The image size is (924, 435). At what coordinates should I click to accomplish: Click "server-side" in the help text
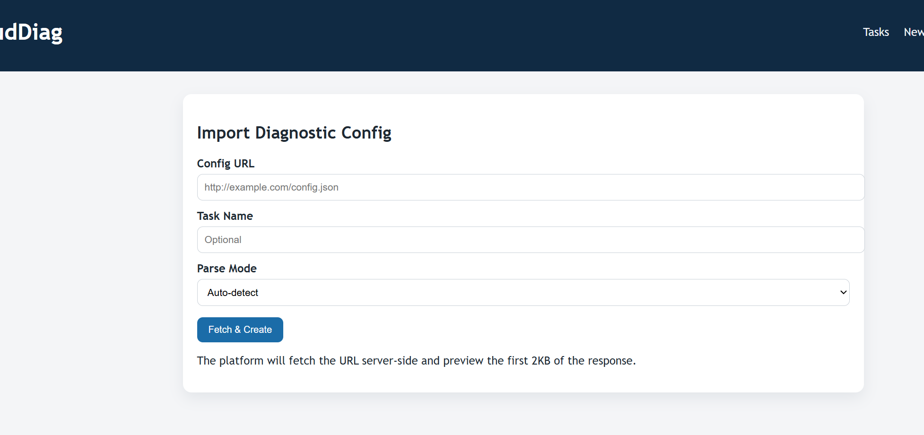pyautogui.click(x=390, y=361)
